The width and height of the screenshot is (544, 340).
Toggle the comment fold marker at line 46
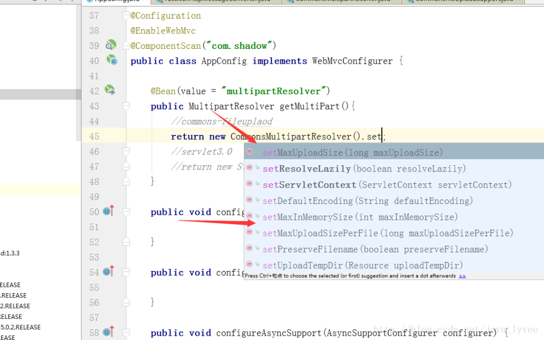coord(126,151)
